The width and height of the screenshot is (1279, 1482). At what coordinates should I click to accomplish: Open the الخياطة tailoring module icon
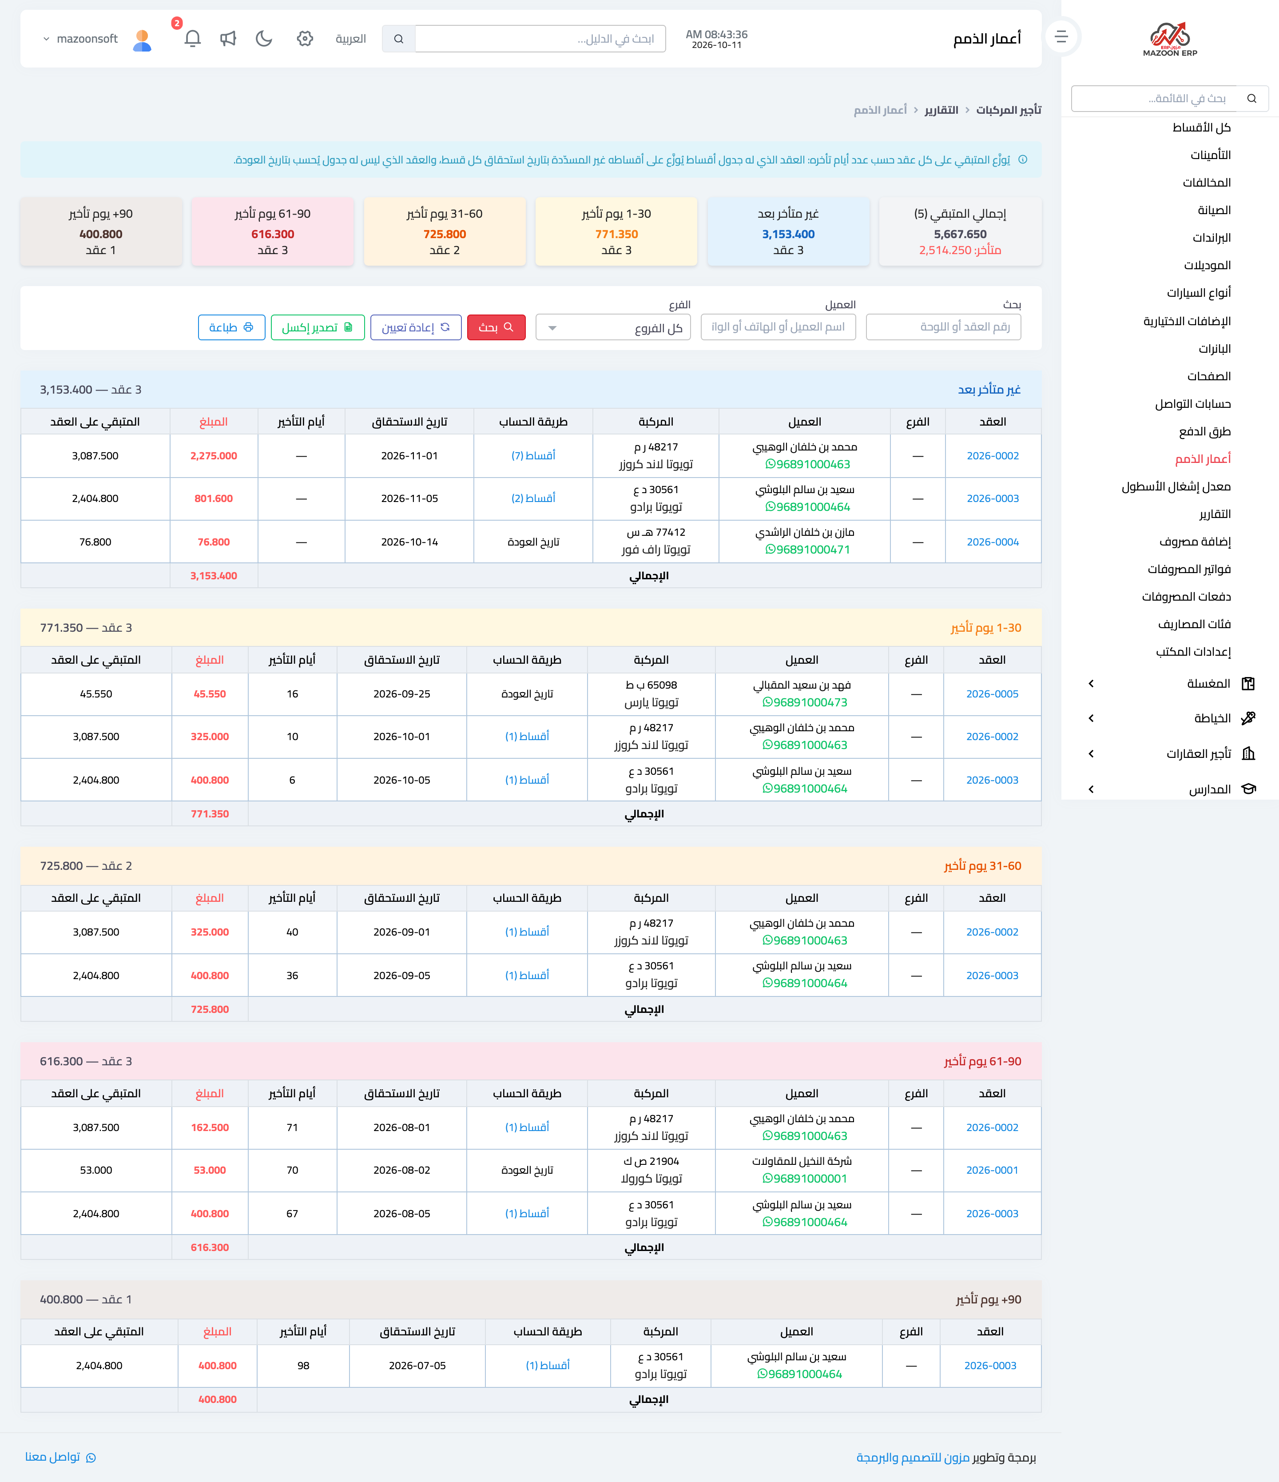pyautogui.click(x=1248, y=718)
